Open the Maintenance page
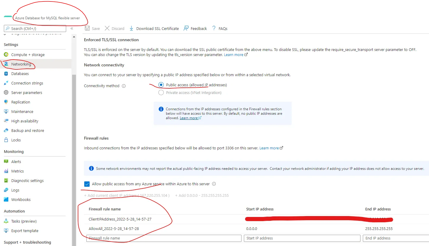This screenshot has height=246, width=429. [22, 111]
